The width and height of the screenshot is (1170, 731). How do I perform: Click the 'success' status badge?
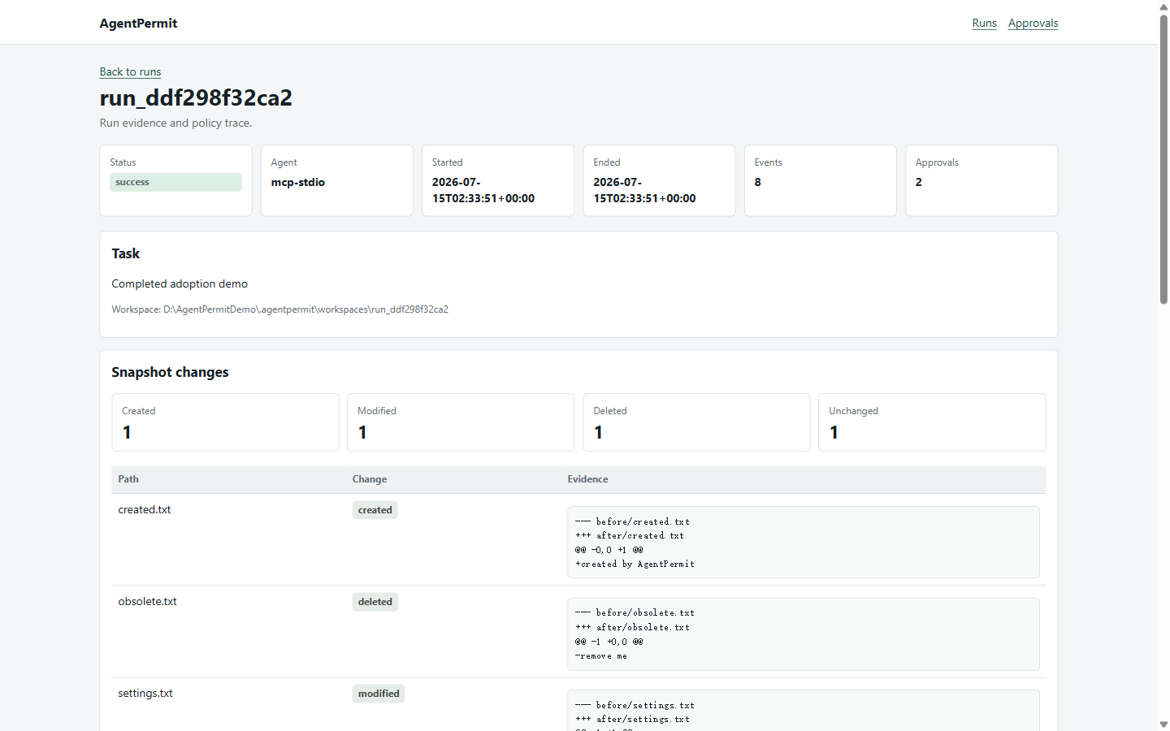pyautogui.click(x=175, y=182)
